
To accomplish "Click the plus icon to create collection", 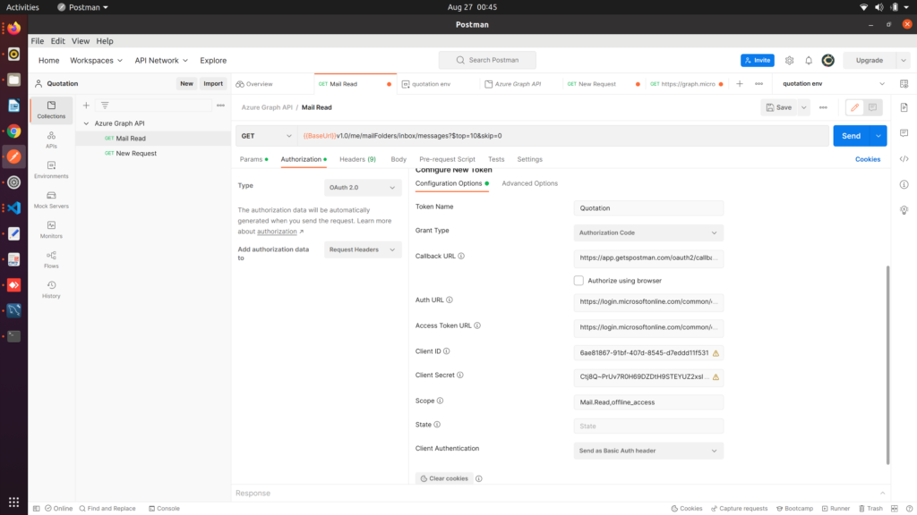I will 86,106.
